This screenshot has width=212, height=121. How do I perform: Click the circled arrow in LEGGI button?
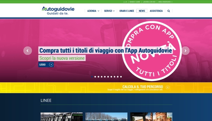click(51, 65)
